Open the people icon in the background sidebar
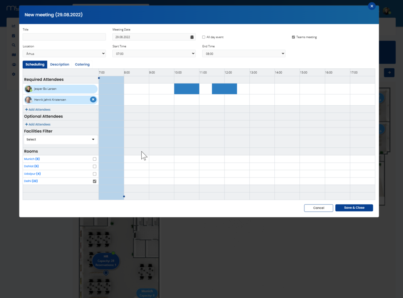This screenshot has height=298, width=403. click(x=14, y=65)
